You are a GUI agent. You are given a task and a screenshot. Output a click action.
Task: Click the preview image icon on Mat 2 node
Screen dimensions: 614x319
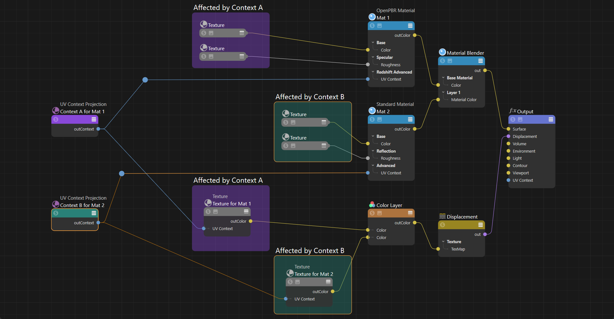(379, 119)
